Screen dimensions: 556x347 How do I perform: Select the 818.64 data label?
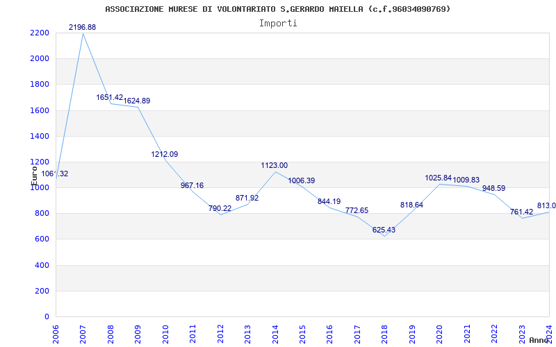click(x=411, y=205)
